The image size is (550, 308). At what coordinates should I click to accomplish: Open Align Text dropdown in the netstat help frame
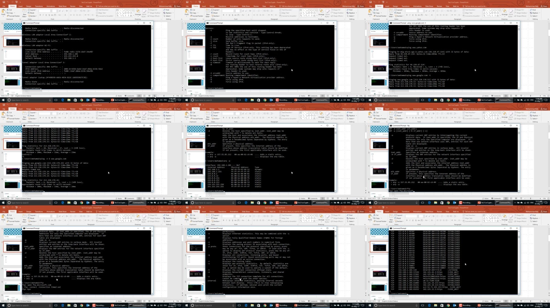point(284,218)
